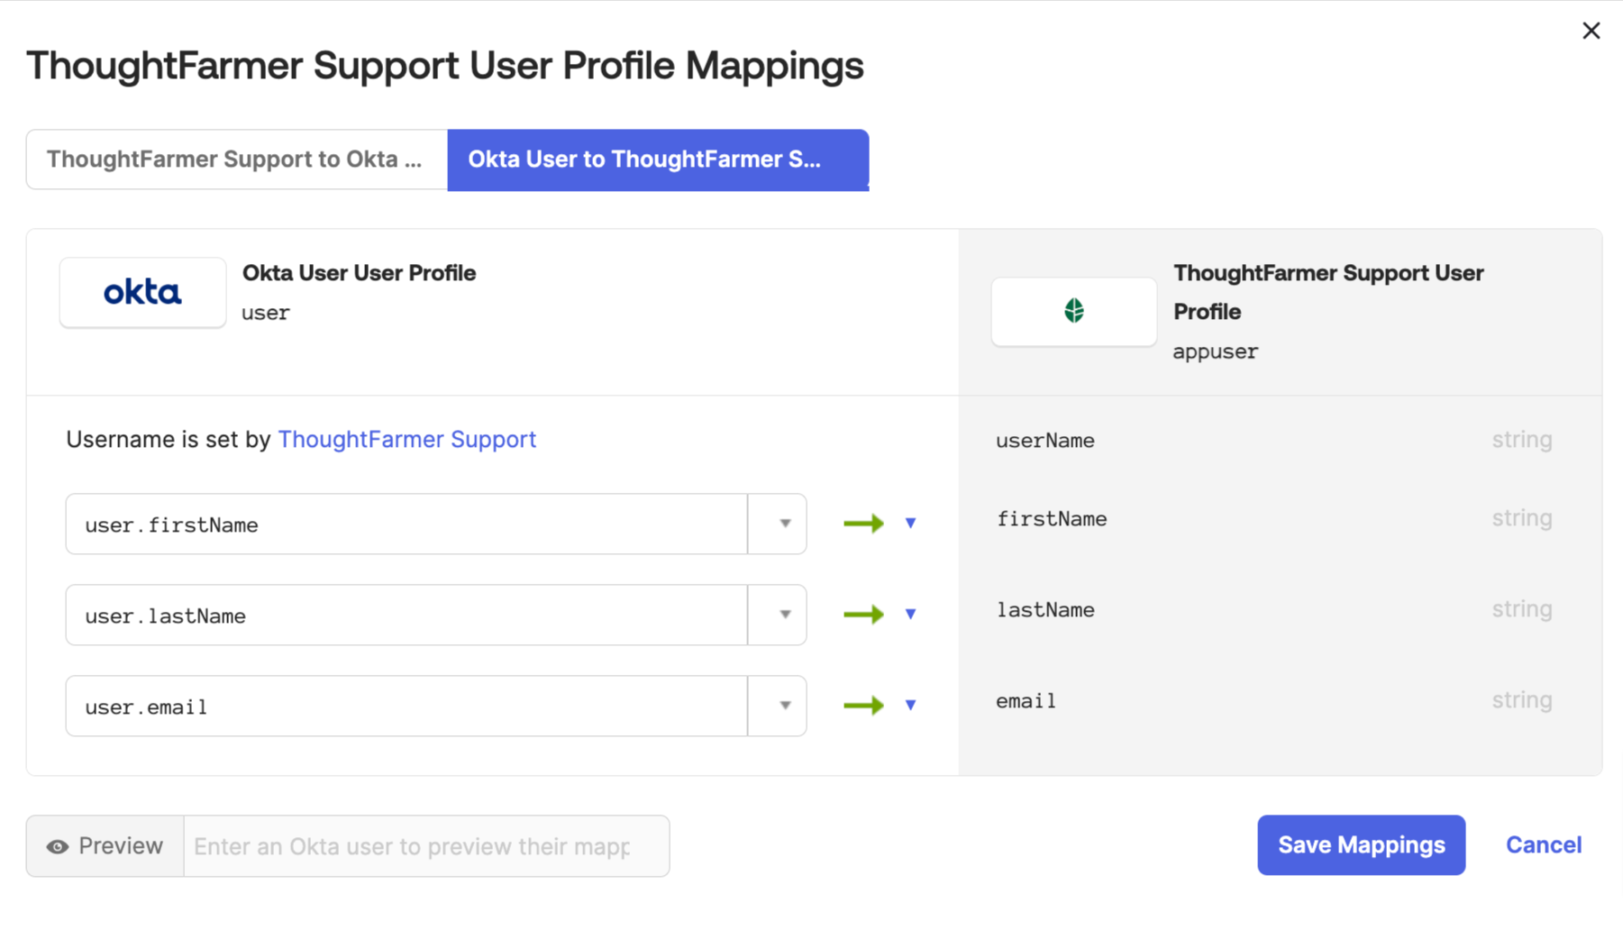The width and height of the screenshot is (1623, 939).
Task: Click the string type beside email
Action: pos(1522,700)
